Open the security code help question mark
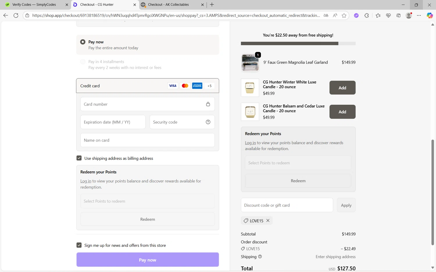Viewport: 436px width, 272px height. coord(208,122)
